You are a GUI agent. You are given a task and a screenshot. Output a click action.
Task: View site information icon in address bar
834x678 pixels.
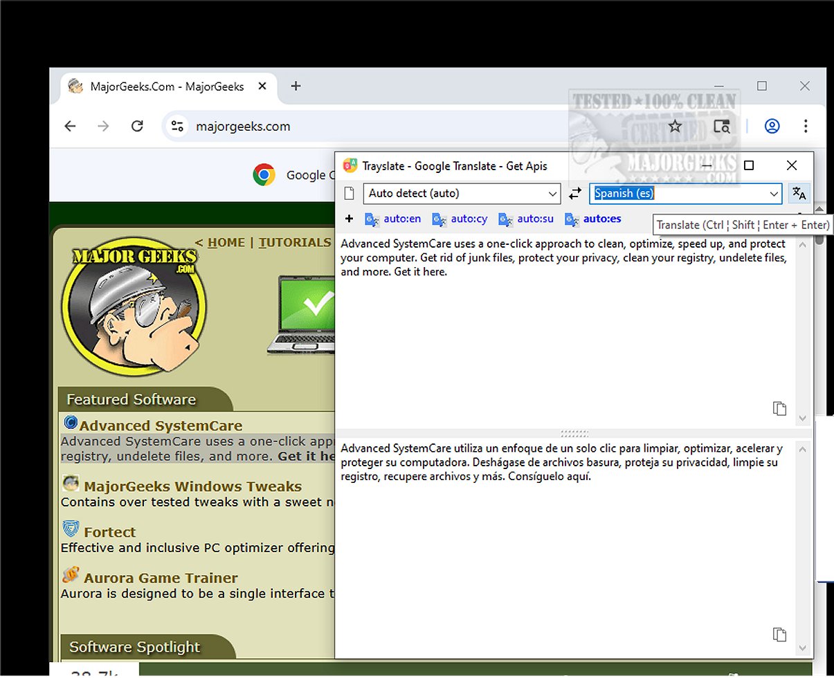tap(178, 126)
